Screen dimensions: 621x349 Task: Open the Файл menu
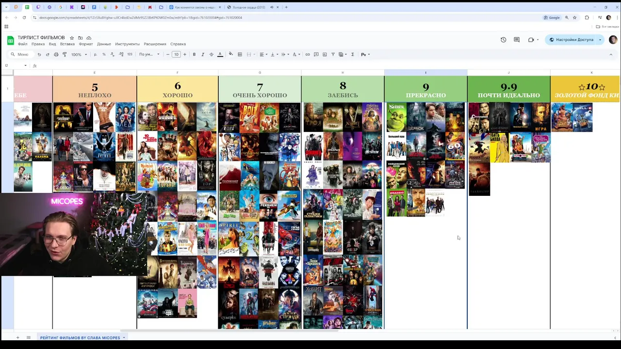[x=22, y=44]
